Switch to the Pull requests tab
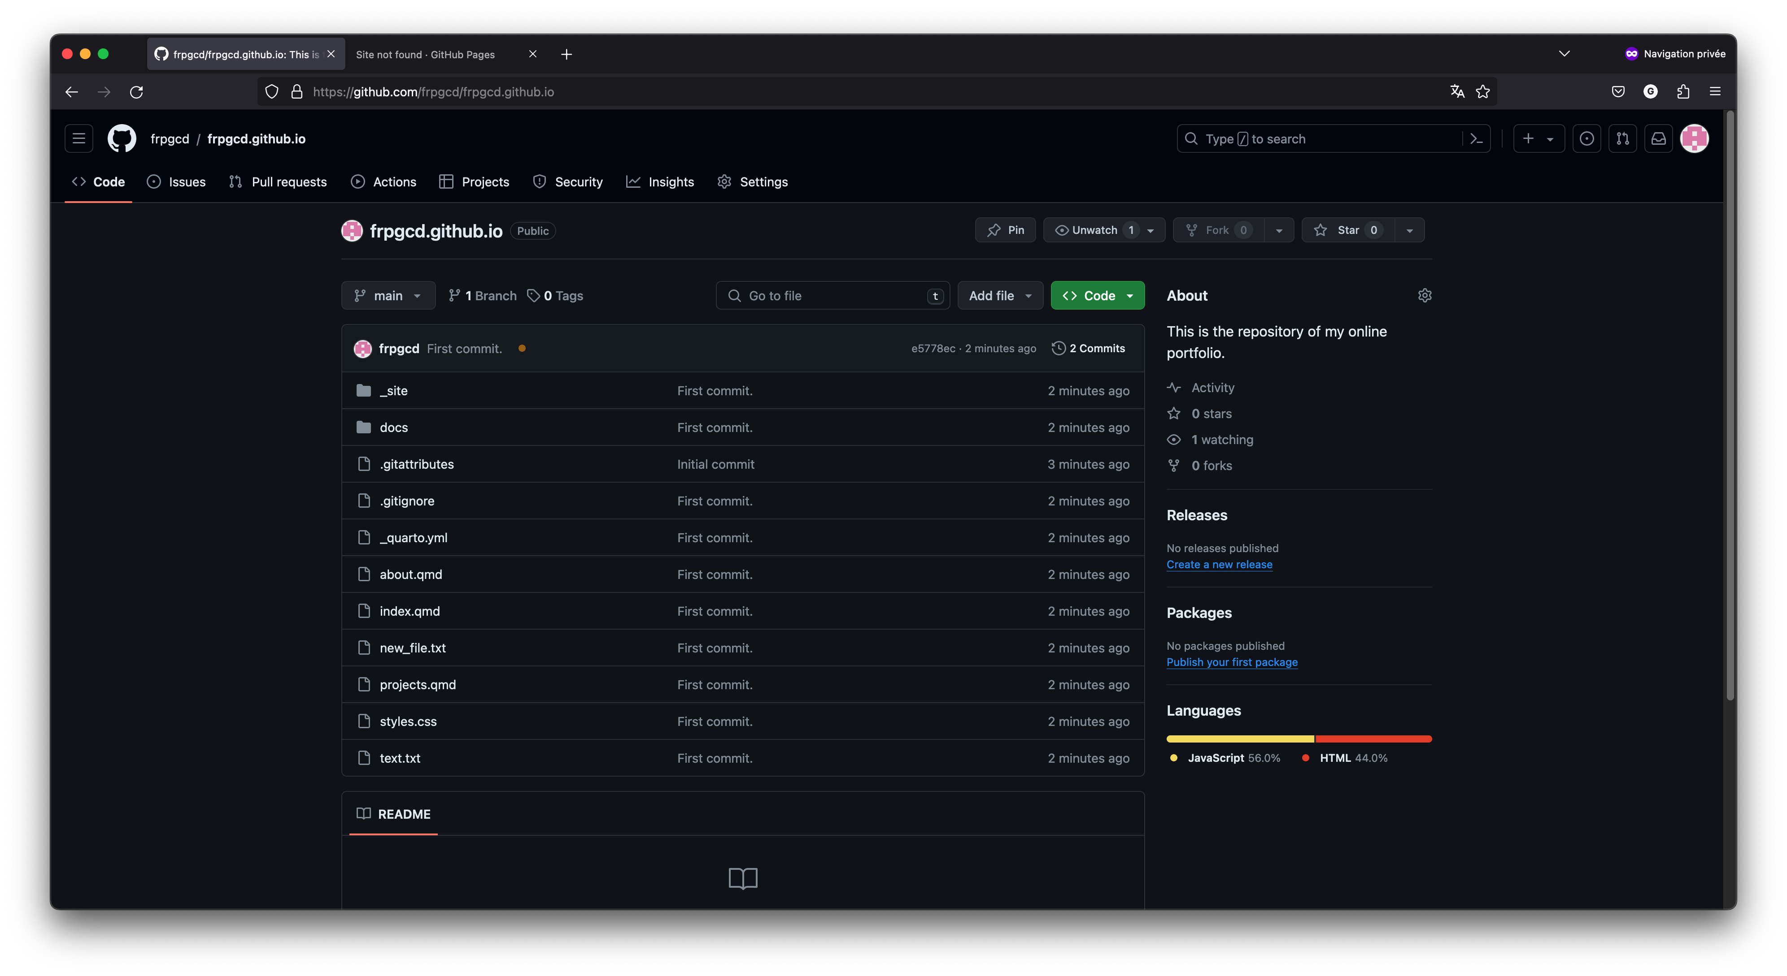The height and width of the screenshot is (976, 1787). 278,181
